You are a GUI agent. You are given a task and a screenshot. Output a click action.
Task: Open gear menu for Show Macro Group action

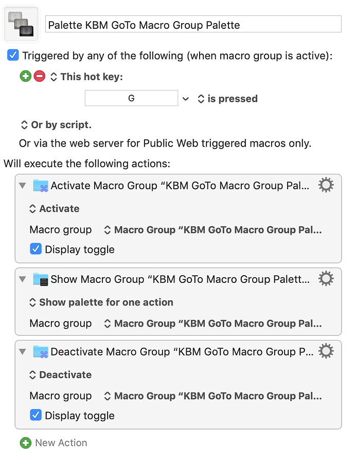coord(326,279)
